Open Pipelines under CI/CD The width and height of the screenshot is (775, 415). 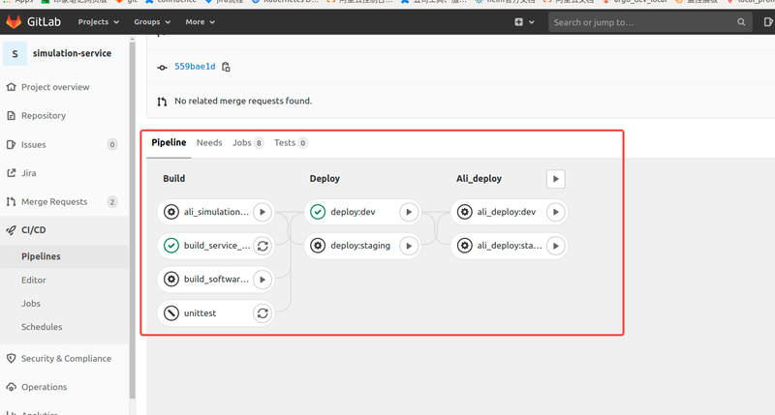click(x=41, y=256)
